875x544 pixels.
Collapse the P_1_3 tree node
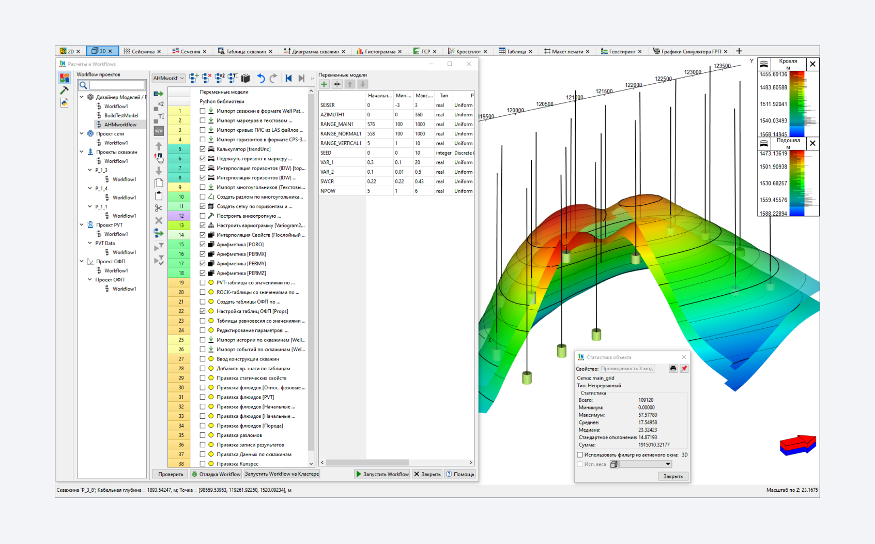[90, 170]
